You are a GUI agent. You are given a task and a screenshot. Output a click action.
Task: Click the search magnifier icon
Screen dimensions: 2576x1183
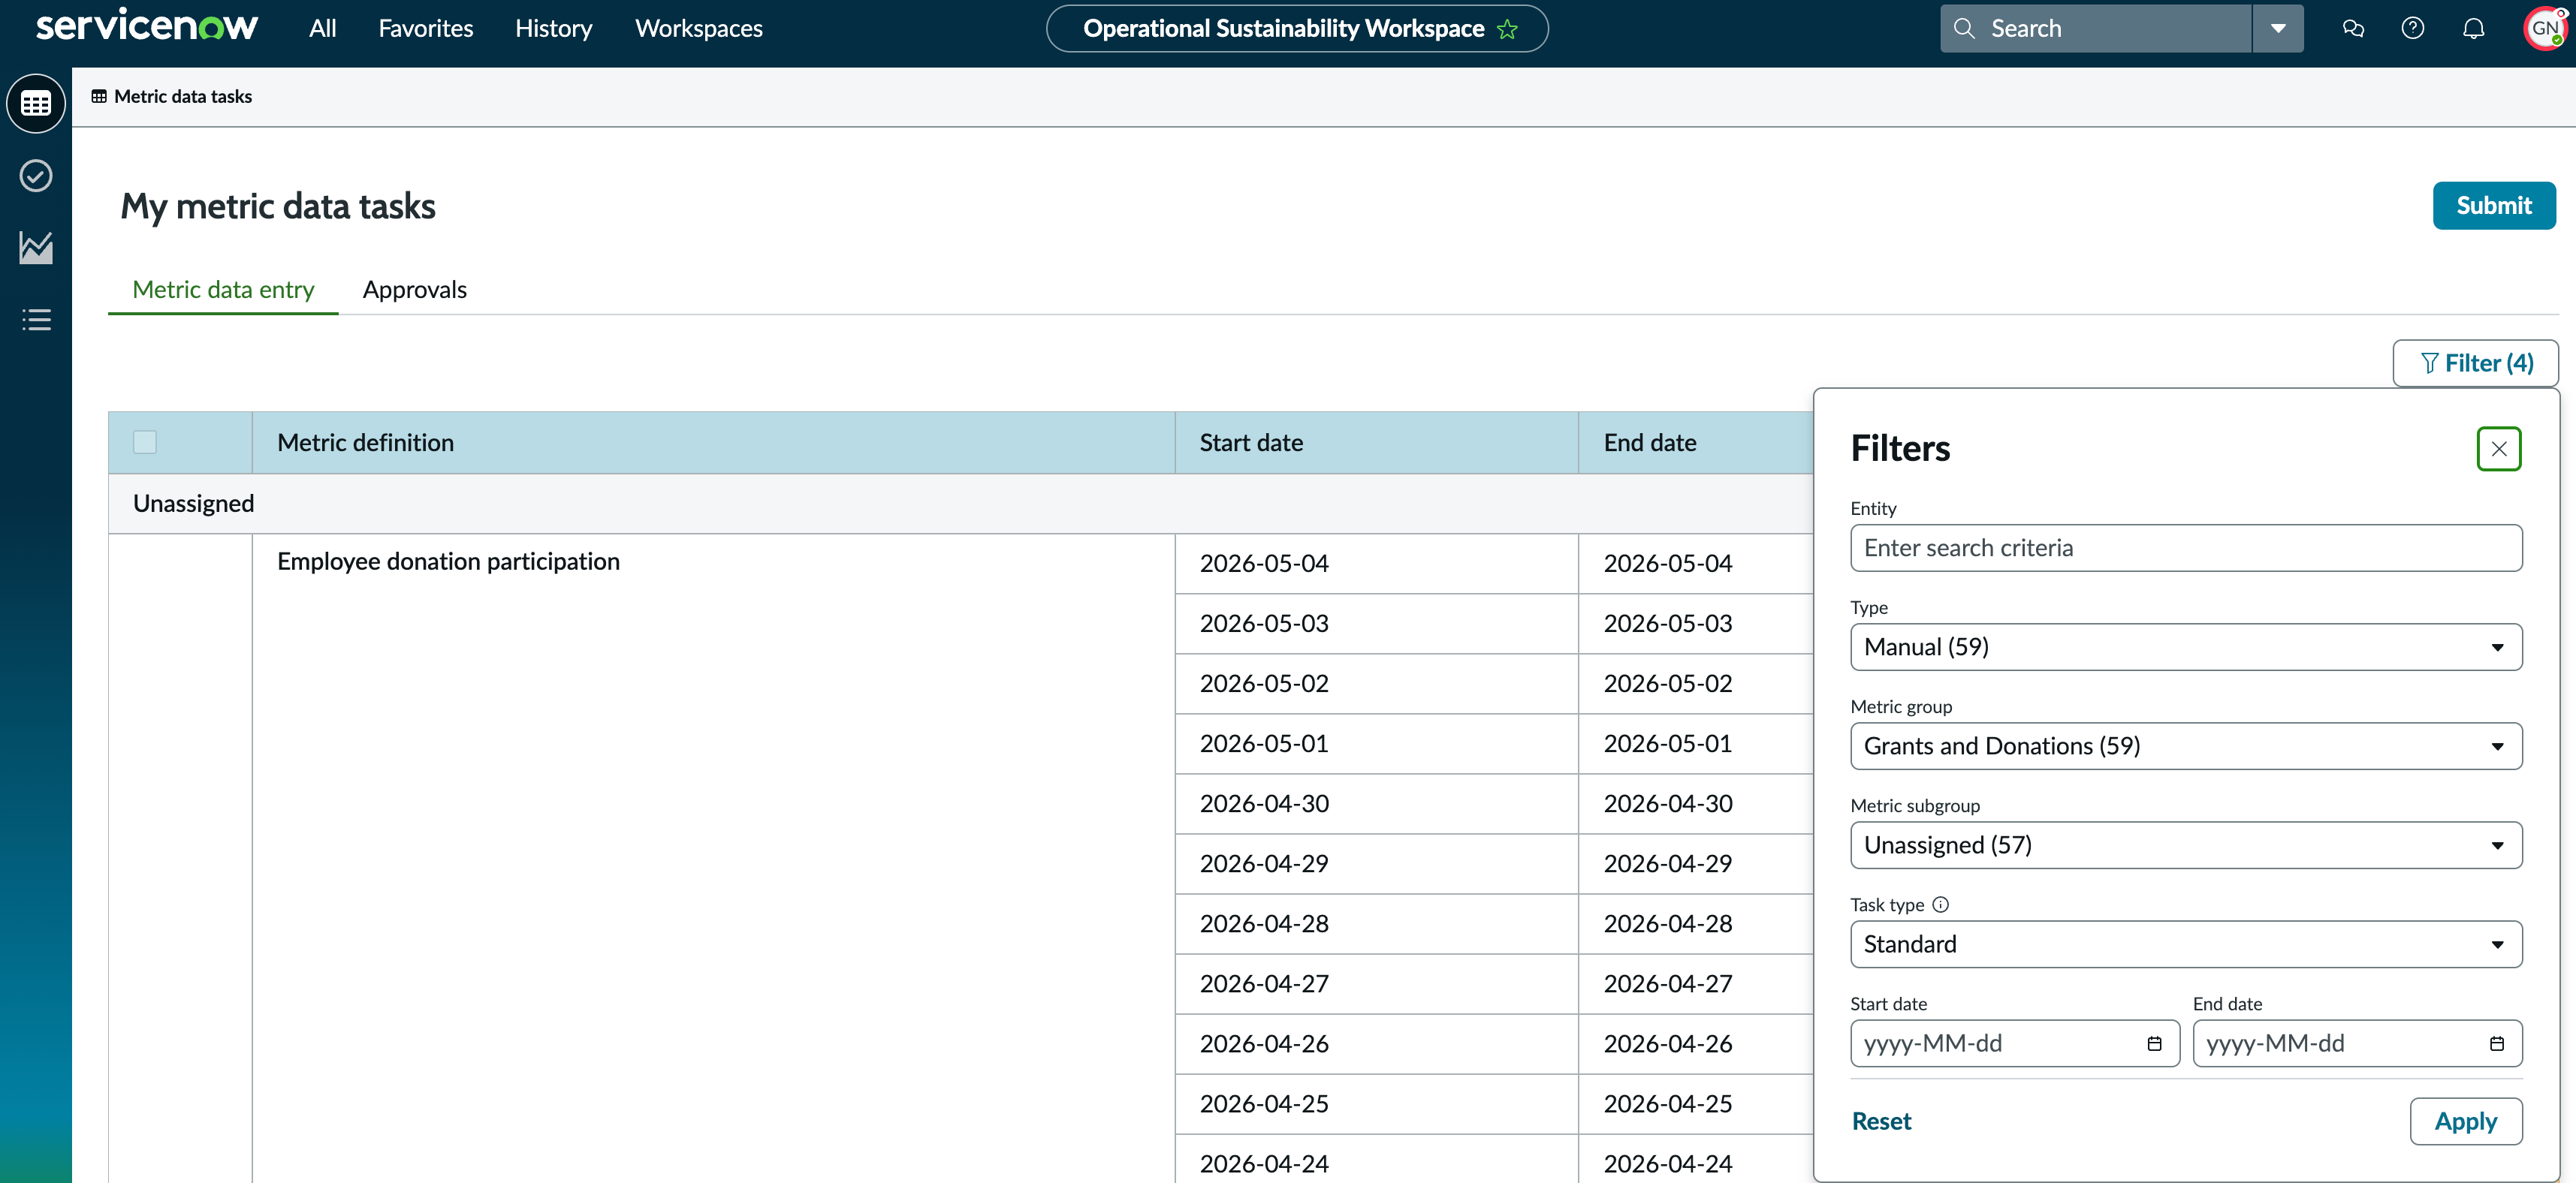click(1964, 29)
